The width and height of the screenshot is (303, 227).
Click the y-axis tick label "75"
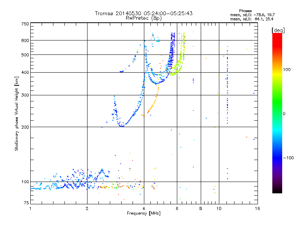27,203
